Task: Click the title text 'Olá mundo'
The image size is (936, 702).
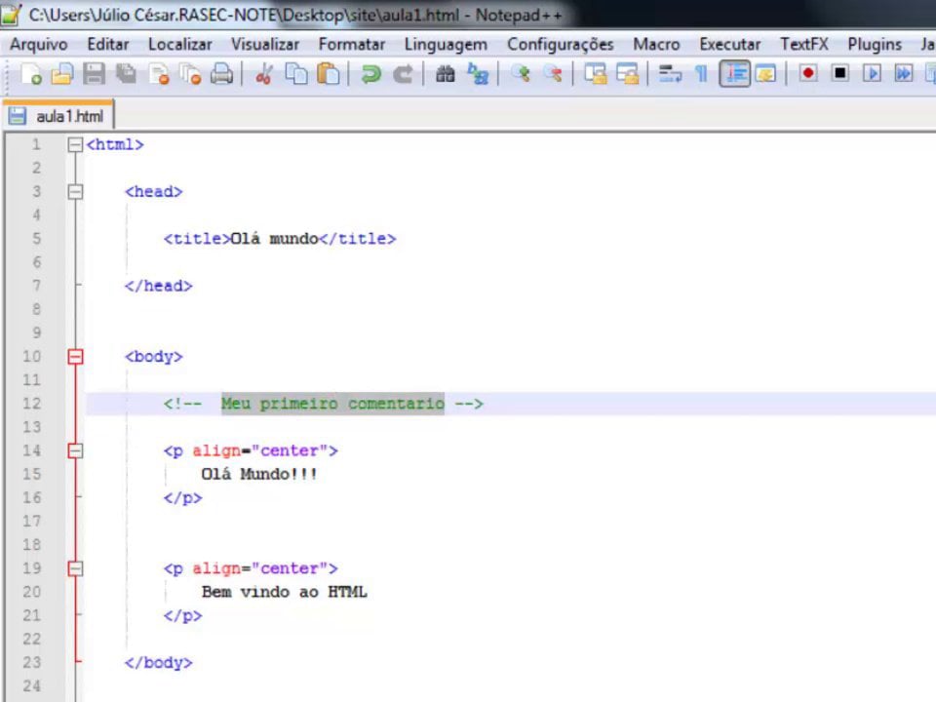Action: [275, 239]
